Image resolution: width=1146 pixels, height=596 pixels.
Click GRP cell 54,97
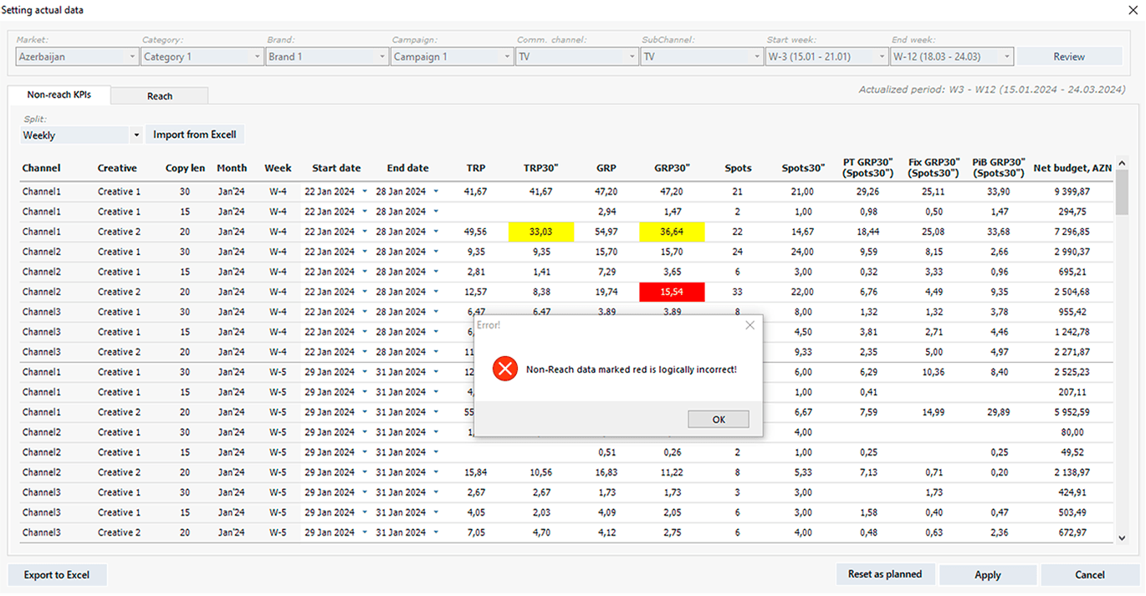[606, 232]
